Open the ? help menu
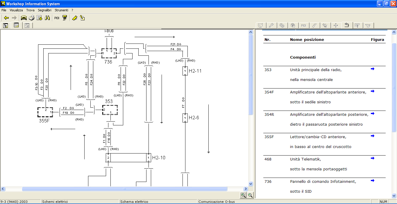Image resolution: width=397 pixels, height=204 pixels. (x=72, y=10)
